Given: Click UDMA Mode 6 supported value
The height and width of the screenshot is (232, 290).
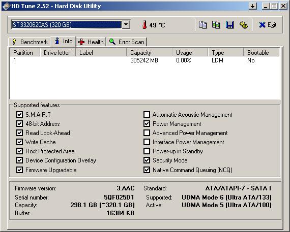Looking at the screenshot, I should coord(226,197).
